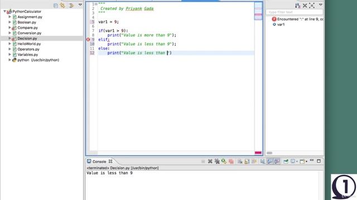This screenshot has width=357, height=200.
Task: Select Variables.py in the project tree
Action: pyautogui.click(x=28, y=54)
